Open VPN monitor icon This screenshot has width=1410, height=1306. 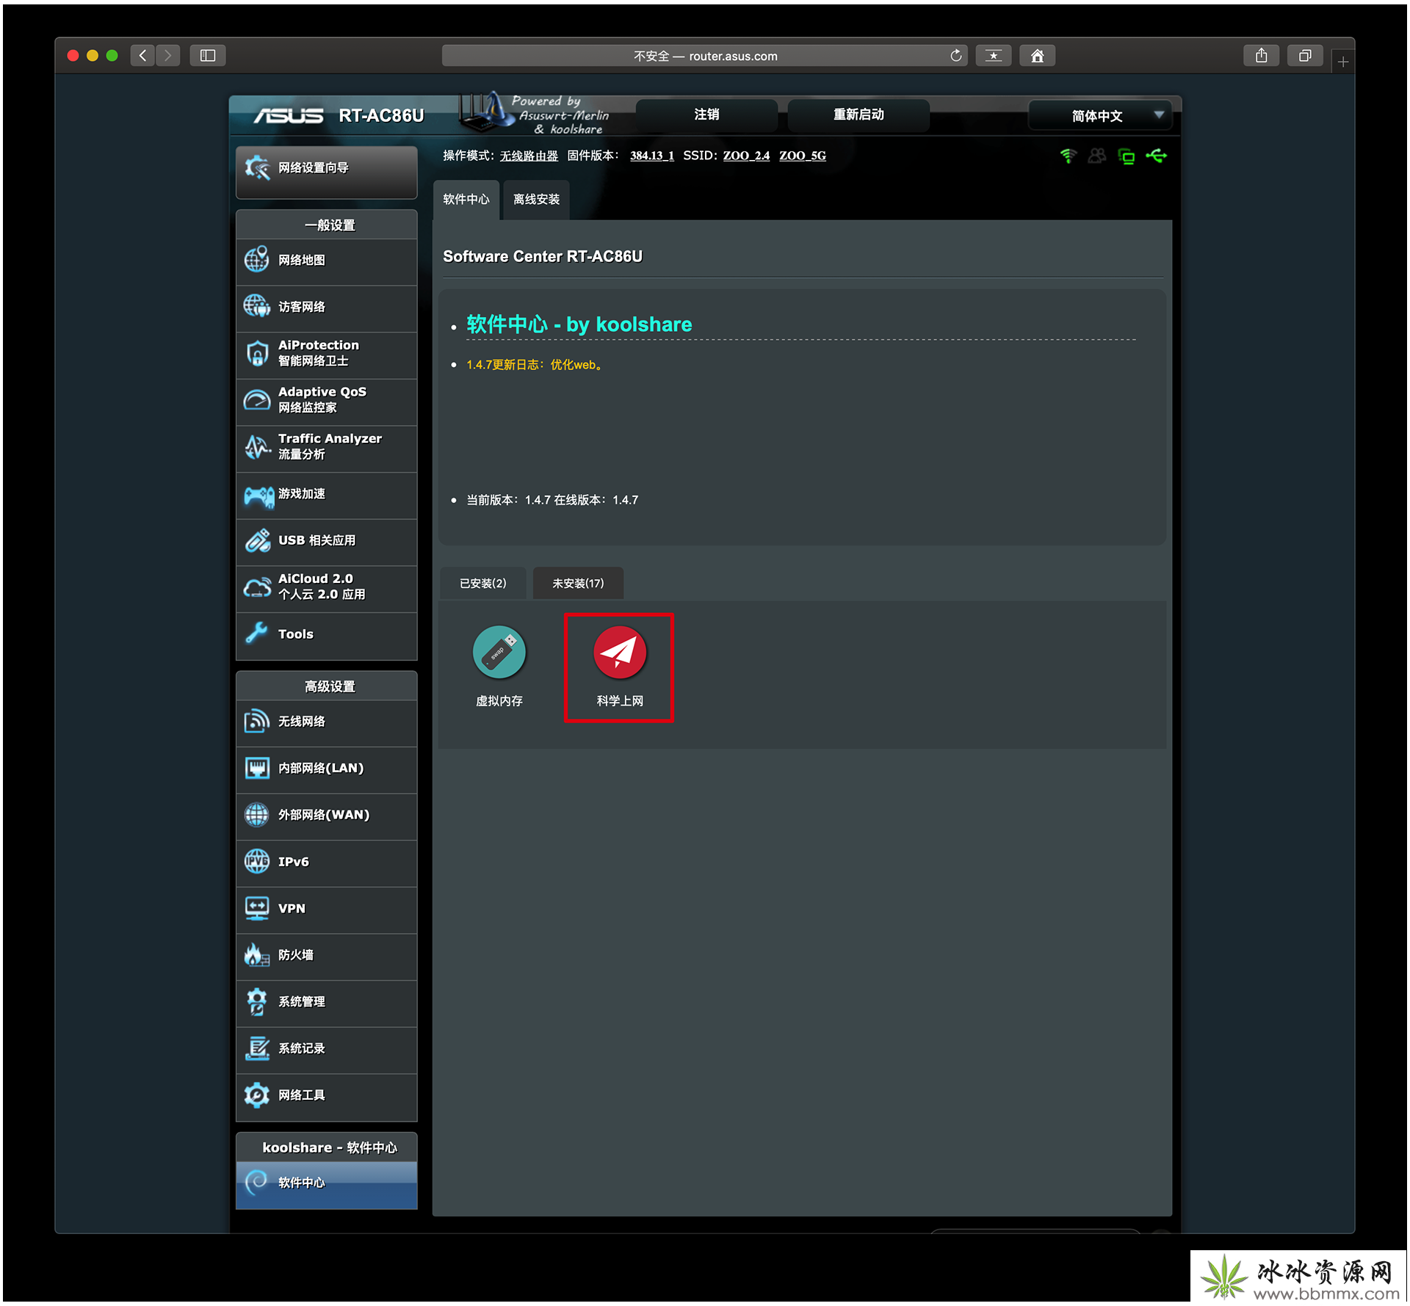coord(257,908)
